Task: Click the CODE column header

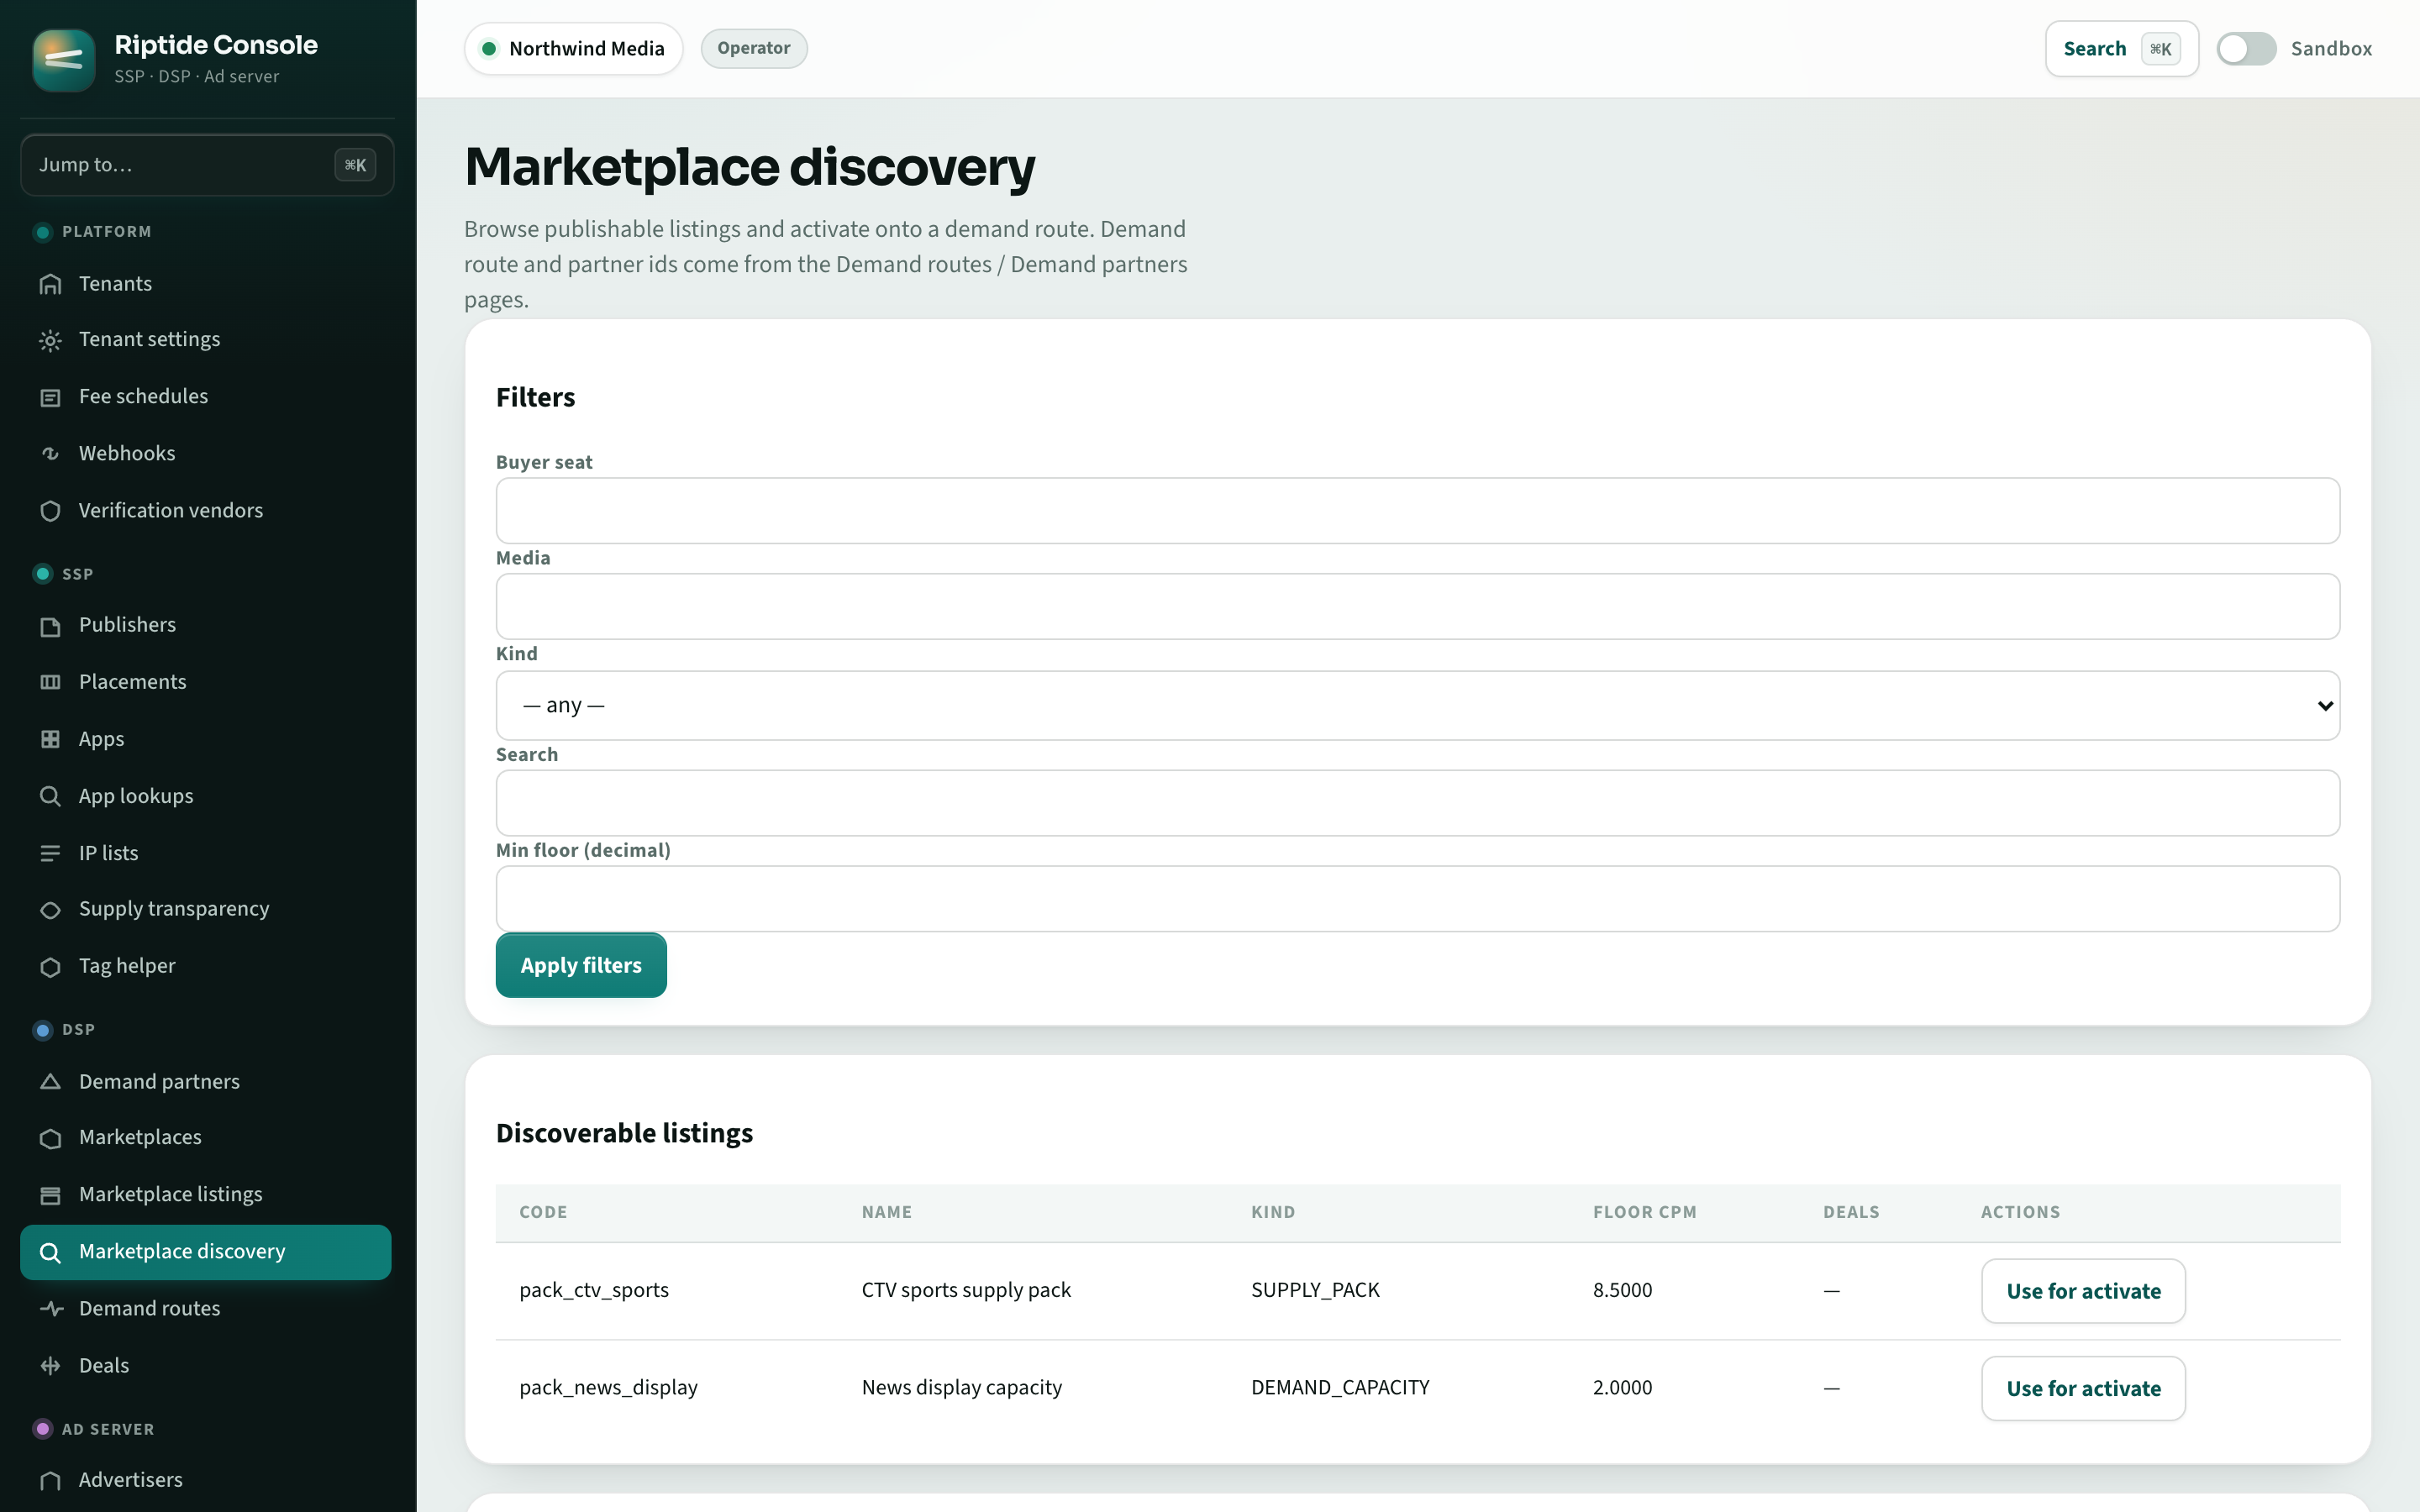Action: click(543, 1212)
